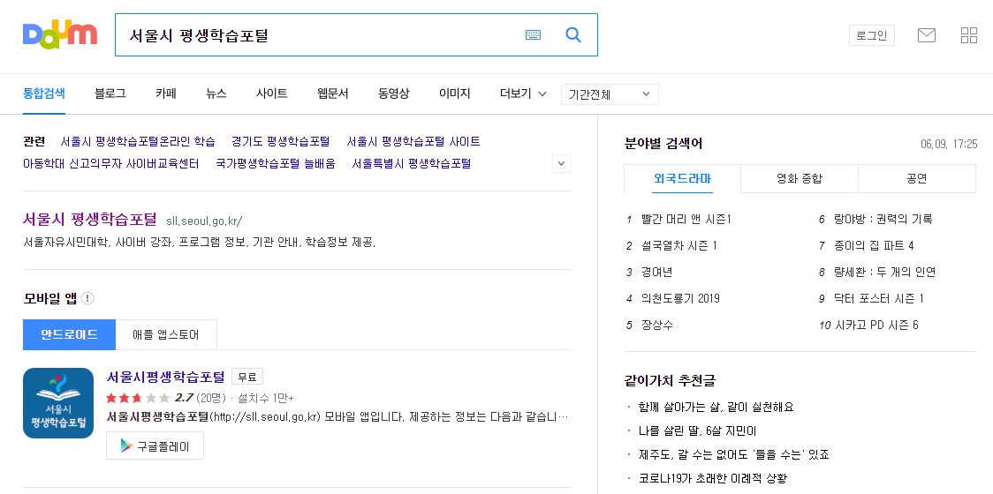The height and width of the screenshot is (494, 993).
Task: Click related search 경기도 평생학습포털
Action: [281, 141]
